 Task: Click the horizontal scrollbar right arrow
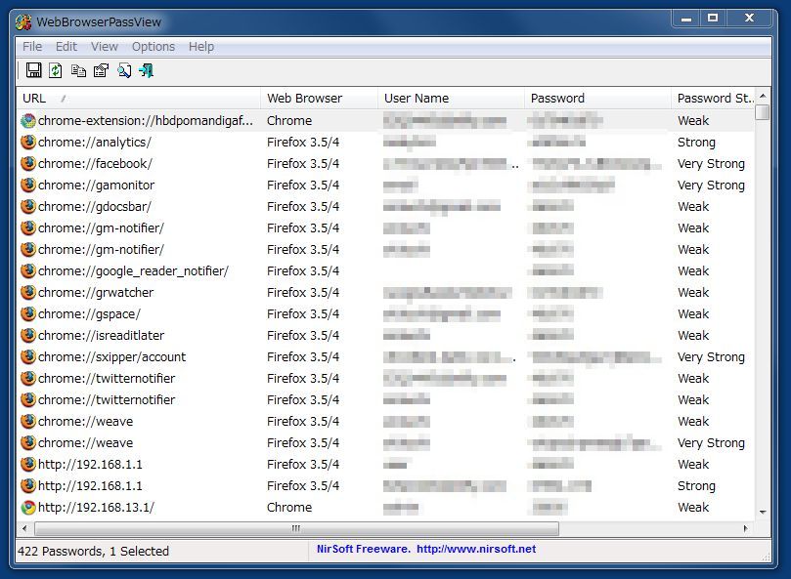click(746, 528)
